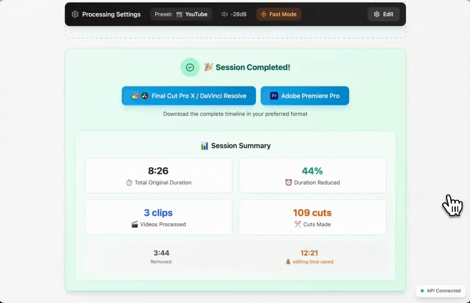This screenshot has width=470, height=303.
Task: Click the 12:21 time saved value
Action: pos(309,253)
